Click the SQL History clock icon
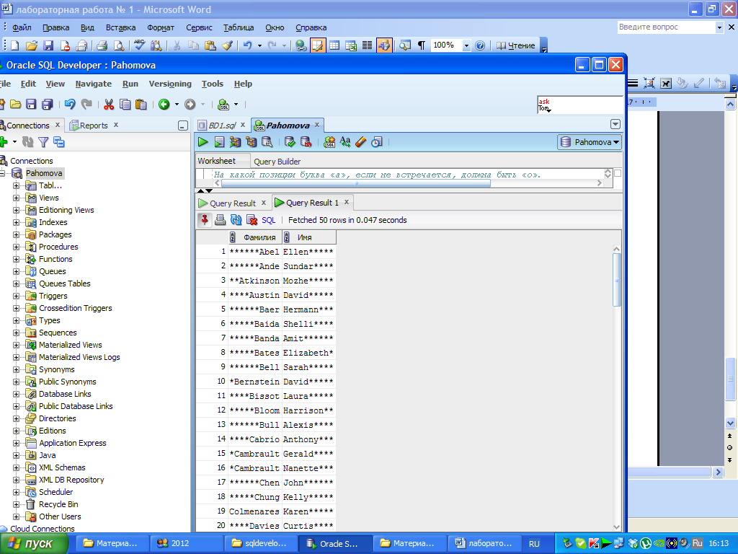Screen dimensions: 738x554 tap(377, 142)
